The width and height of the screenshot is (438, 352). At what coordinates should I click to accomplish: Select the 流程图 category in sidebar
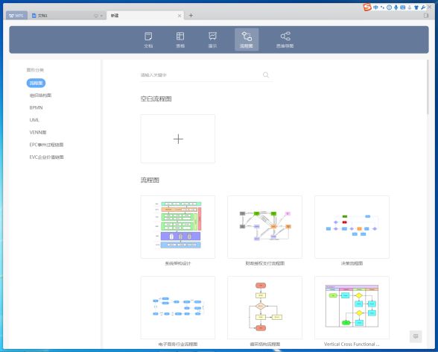point(36,83)
